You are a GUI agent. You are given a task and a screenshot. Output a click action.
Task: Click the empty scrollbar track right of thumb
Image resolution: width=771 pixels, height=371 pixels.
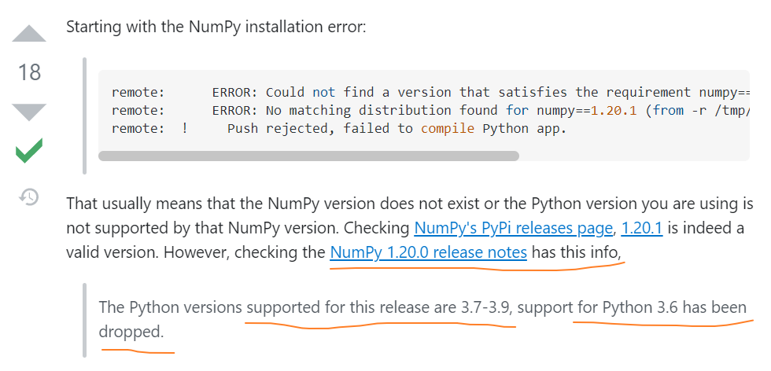tap(629, 156)
